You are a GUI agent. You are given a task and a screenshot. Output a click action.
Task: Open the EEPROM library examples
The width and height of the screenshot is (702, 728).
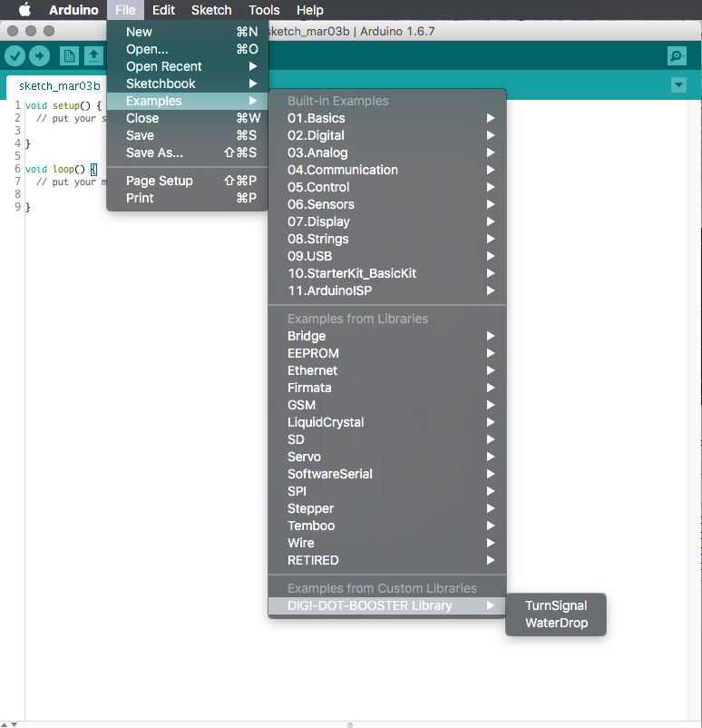point(387,353)
